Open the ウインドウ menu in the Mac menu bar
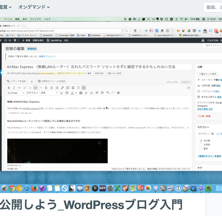 35,19
